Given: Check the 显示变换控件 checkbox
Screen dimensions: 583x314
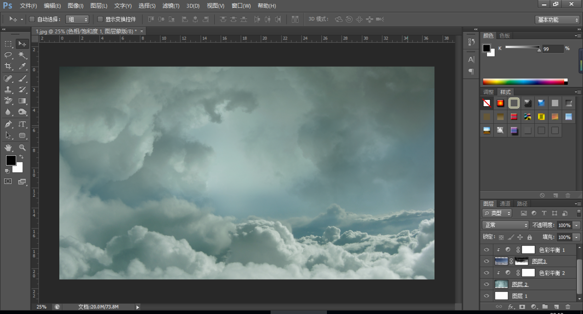Looking at the screenshot, I should [x=100, y=19].
